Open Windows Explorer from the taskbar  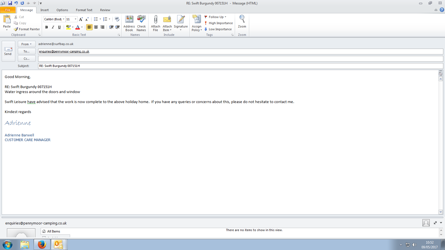(25, 244)
